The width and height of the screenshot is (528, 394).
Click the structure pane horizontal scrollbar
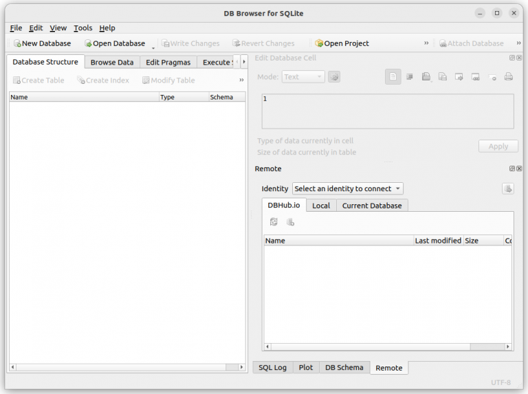[x=127, y=367]
